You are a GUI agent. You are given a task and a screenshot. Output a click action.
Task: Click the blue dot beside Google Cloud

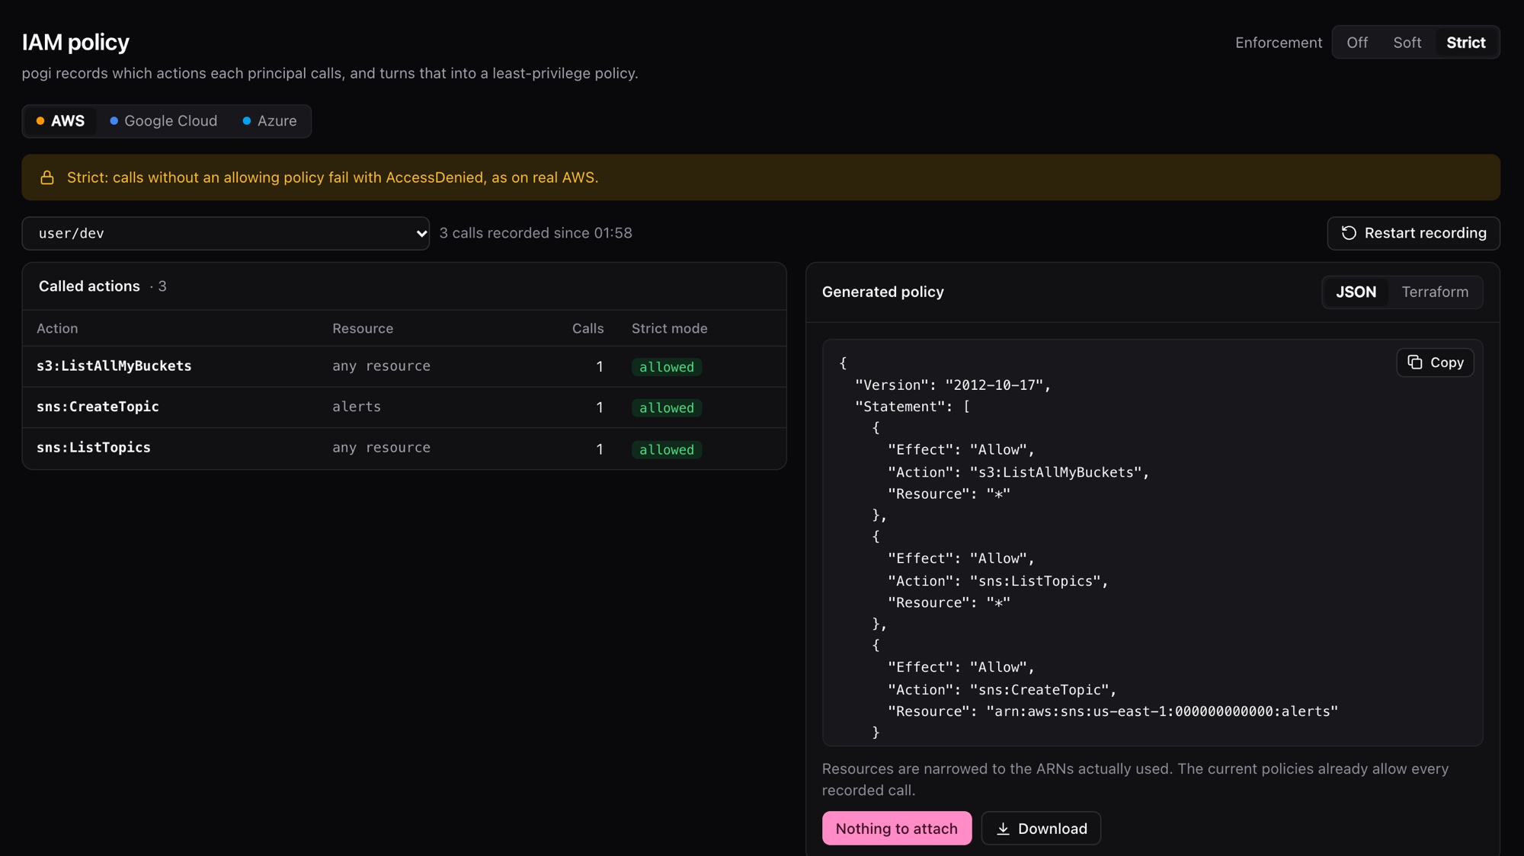pos(114,121)
